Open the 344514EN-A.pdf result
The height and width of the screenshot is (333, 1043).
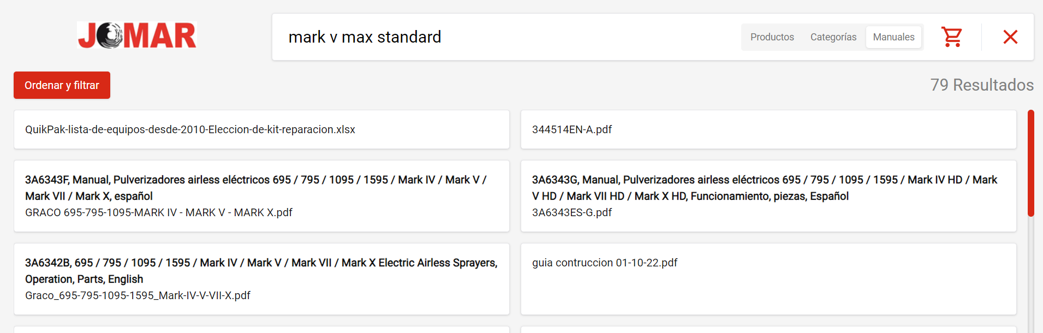click(x=572, y=129)
